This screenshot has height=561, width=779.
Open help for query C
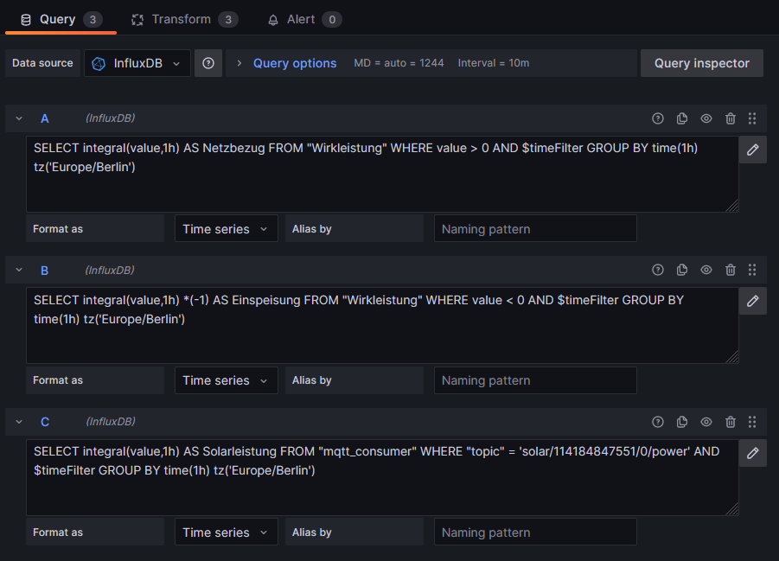point(658,422)
